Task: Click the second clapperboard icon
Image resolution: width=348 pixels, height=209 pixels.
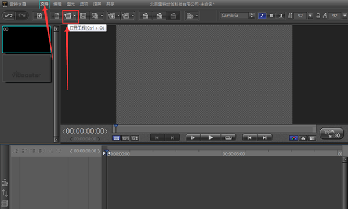Action: coord(159,16)
